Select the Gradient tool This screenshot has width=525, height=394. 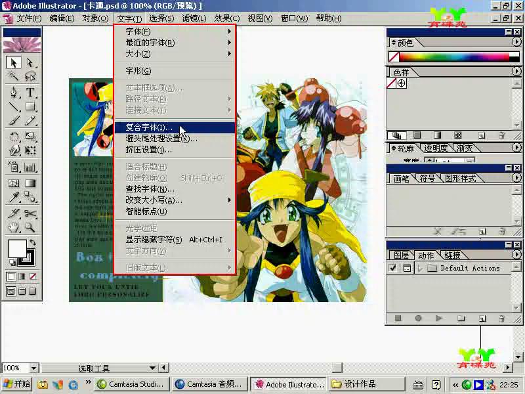click(30, 183)
